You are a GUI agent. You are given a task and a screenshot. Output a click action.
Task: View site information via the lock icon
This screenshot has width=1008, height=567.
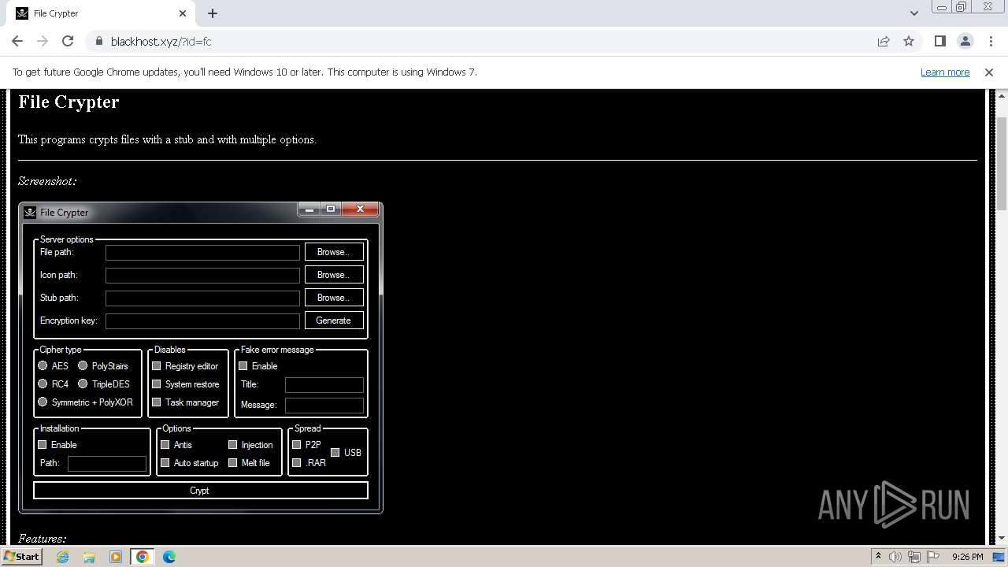tap(98, 41)
